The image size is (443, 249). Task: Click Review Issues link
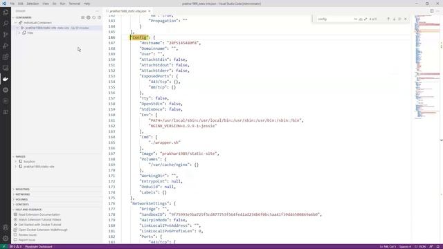pyautogui.click(x=28, y=235)
